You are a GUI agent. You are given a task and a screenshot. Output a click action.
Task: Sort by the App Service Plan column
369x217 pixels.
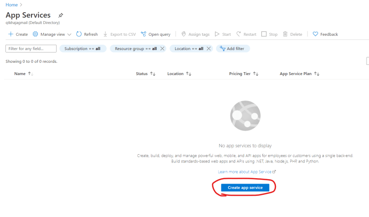pyautogui.click(x=300, y=74)
